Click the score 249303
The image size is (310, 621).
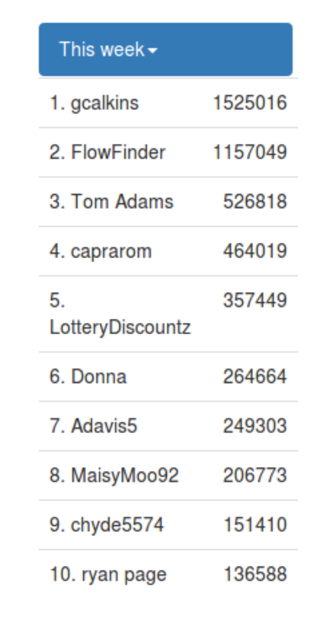[255, 426]
